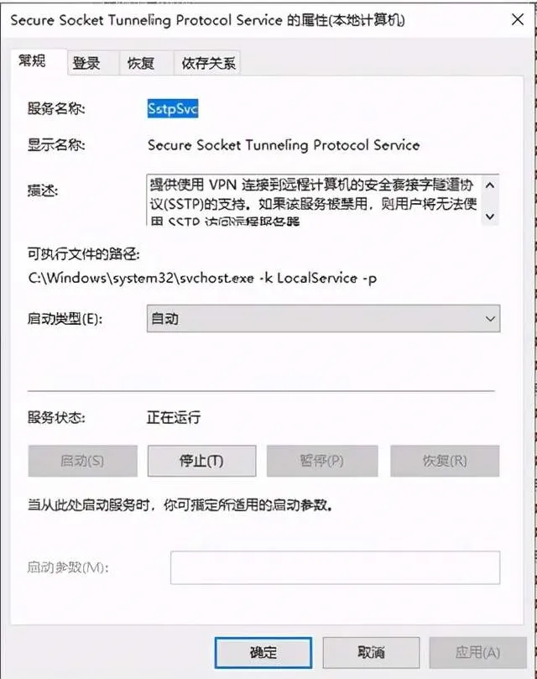This screenshot has width=537, height=679.
Task: Switch to the 登录 tab
Action: pos(92,63)
